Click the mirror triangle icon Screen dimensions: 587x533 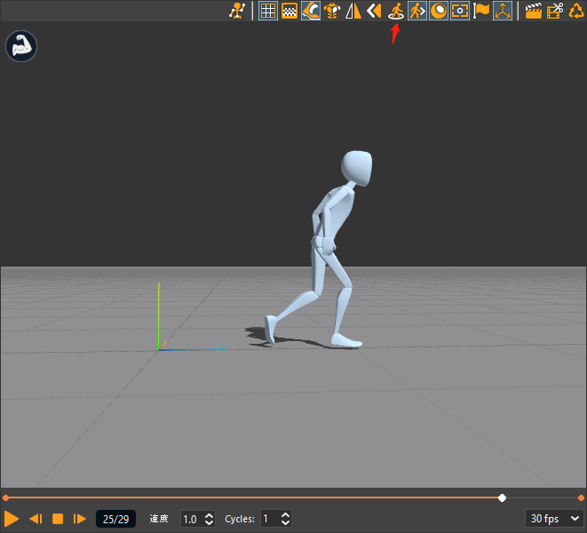pos(353,11)
